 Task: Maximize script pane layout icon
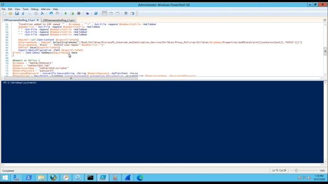click(117, 13)
